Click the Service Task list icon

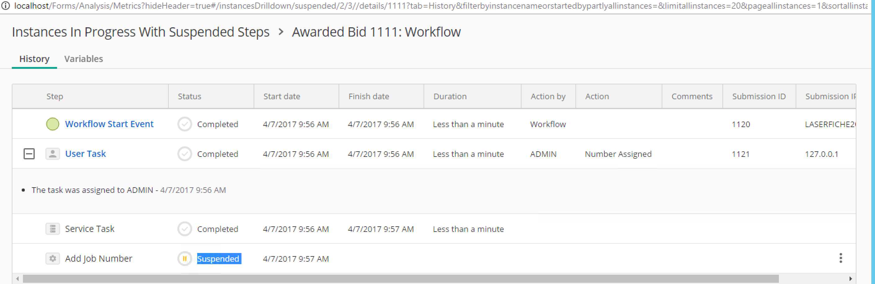tap(53, 229)
